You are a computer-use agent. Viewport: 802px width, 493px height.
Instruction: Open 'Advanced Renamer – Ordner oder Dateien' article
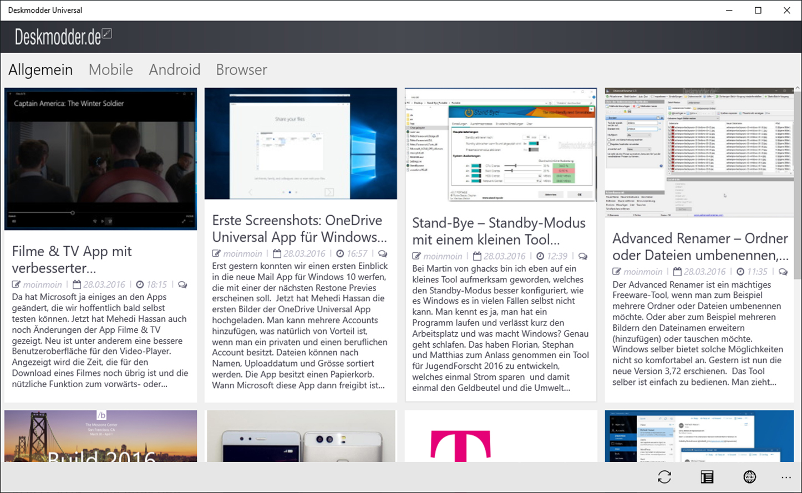tap(701, 247)
